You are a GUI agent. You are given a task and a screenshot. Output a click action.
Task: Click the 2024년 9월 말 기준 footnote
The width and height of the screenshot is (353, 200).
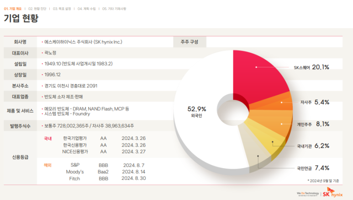point(323,181)
